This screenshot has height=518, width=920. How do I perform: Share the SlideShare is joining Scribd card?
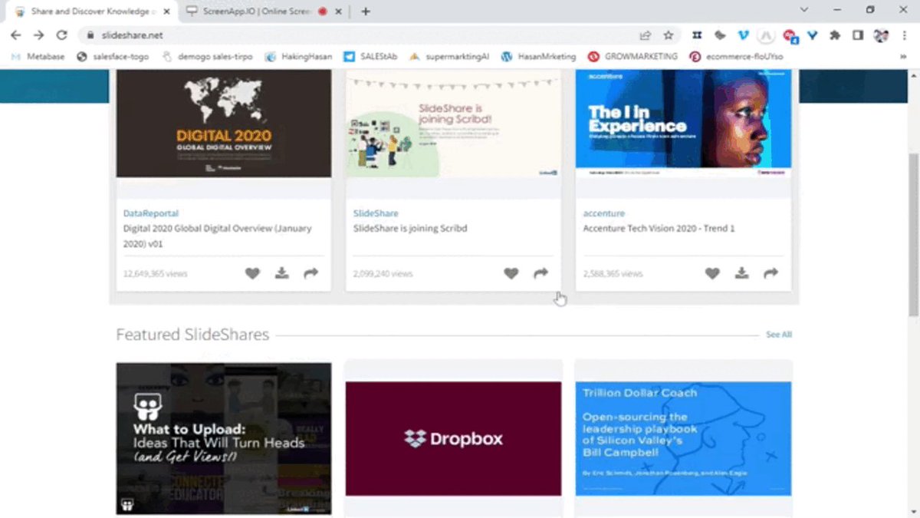(x=540, y=273)
